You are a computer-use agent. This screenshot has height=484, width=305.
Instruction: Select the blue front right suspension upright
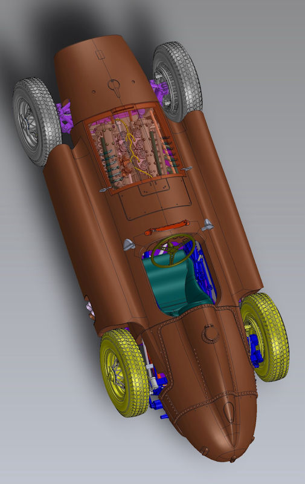click(x=255, y=352)
